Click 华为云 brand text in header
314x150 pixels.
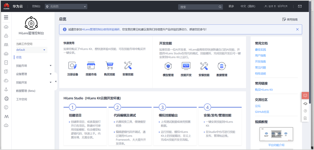(x=18, y=7)
